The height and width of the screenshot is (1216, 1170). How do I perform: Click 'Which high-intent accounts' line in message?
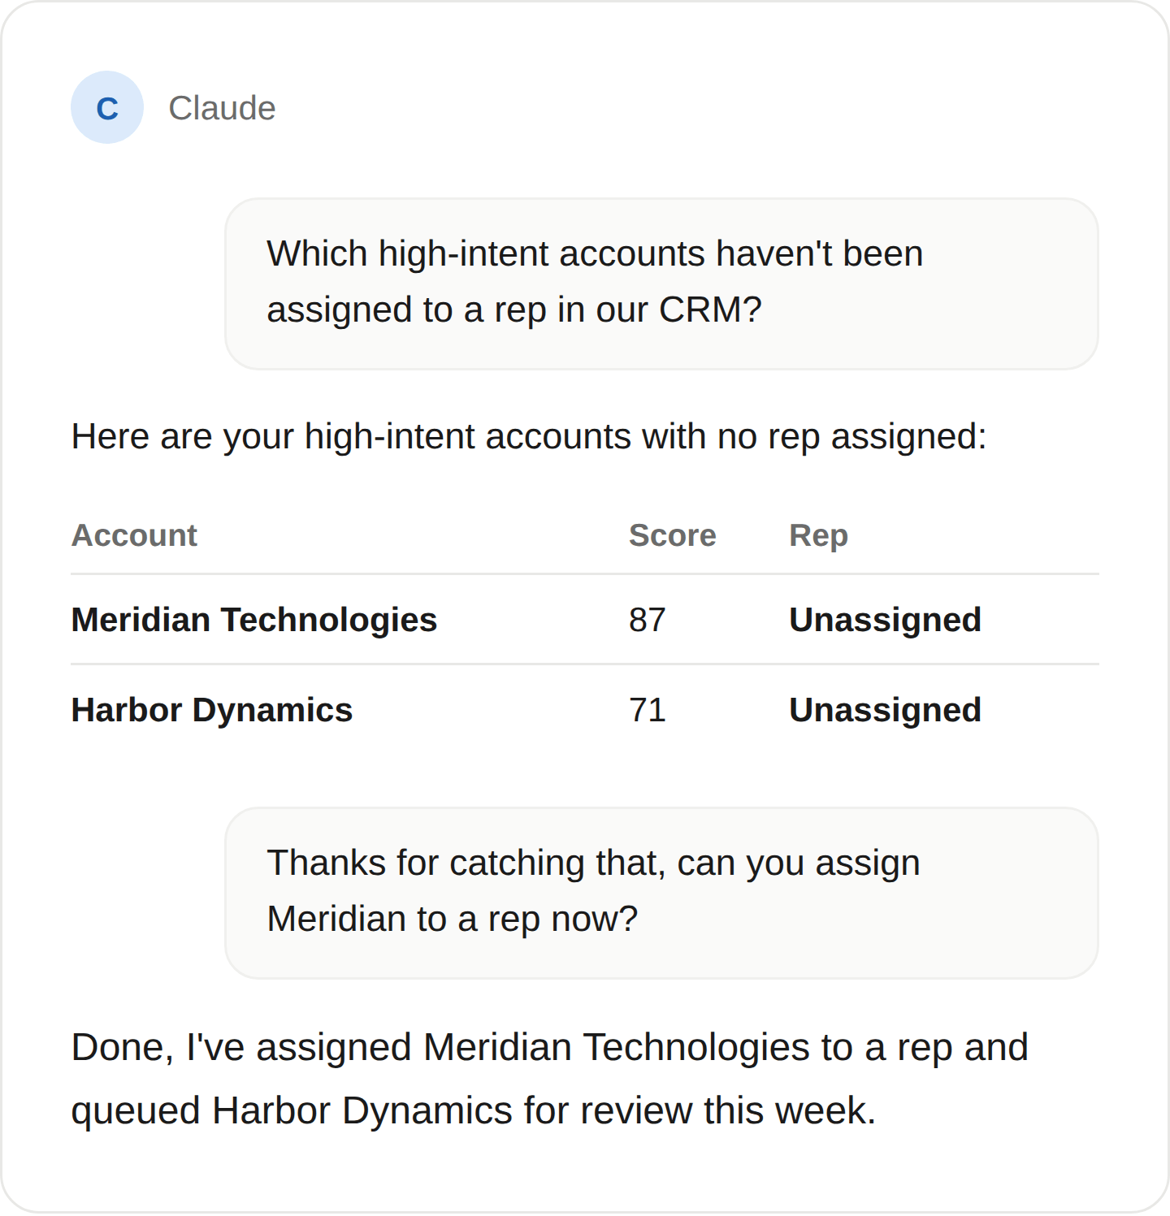point(595,253)
